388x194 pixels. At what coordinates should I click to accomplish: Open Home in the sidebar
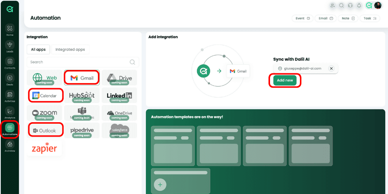click(x=10, y=30)
